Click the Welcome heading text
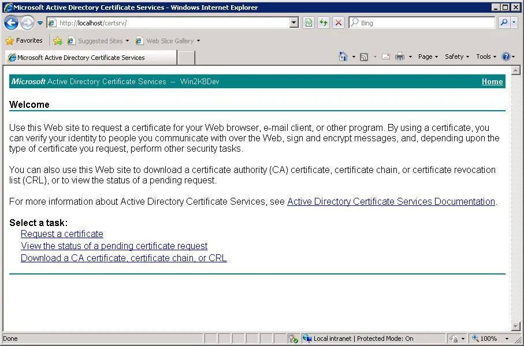 (29, 104)
